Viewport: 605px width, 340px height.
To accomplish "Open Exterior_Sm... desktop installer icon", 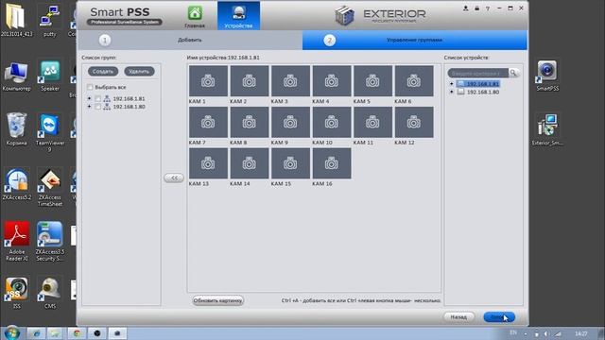I will tap(547, 129).
